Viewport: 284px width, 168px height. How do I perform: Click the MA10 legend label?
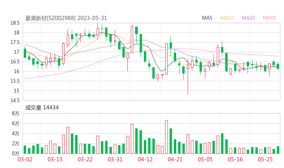pyautogui.click(x=227, y=18)
